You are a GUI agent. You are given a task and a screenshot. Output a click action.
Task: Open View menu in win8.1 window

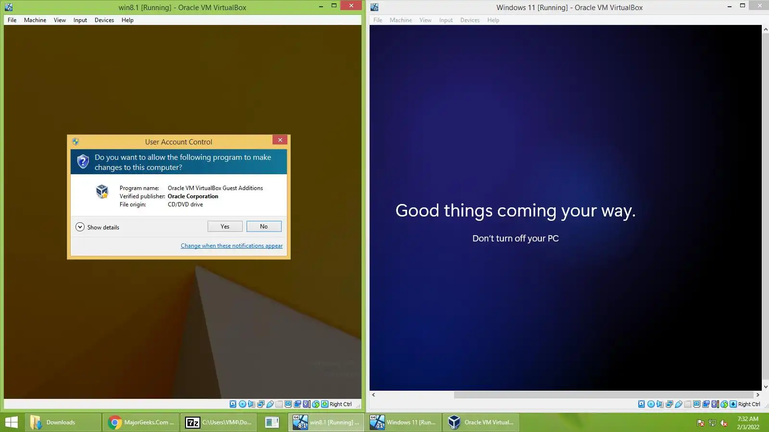coord(60,20)
